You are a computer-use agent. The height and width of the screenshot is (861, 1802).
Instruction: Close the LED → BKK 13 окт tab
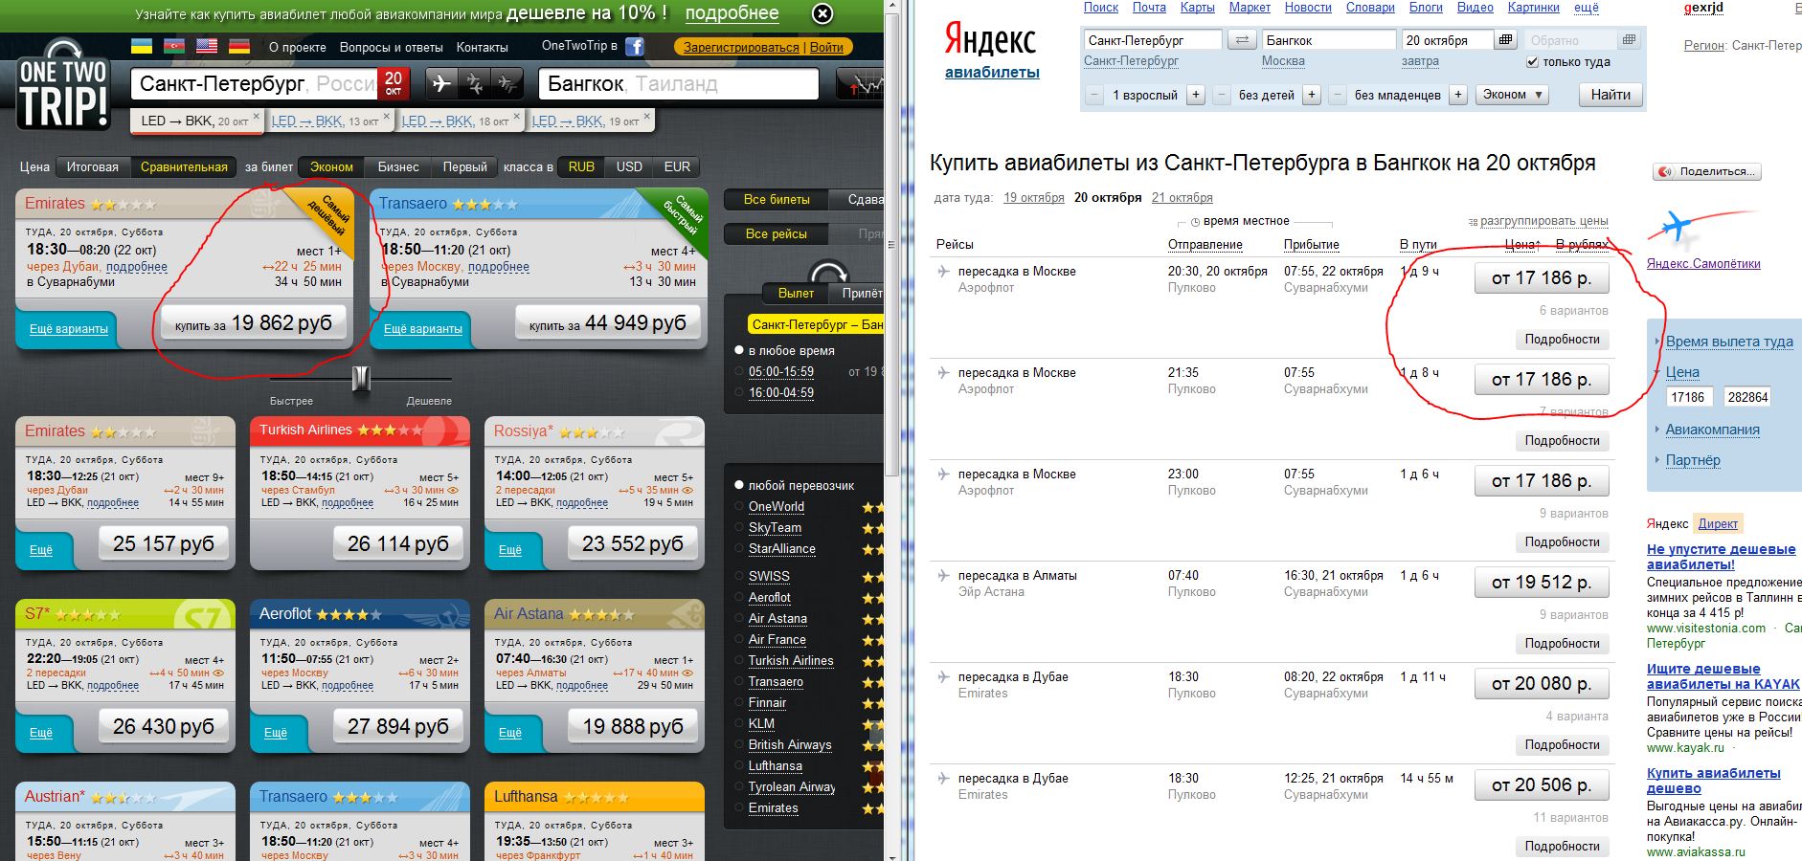click(386, 117)
